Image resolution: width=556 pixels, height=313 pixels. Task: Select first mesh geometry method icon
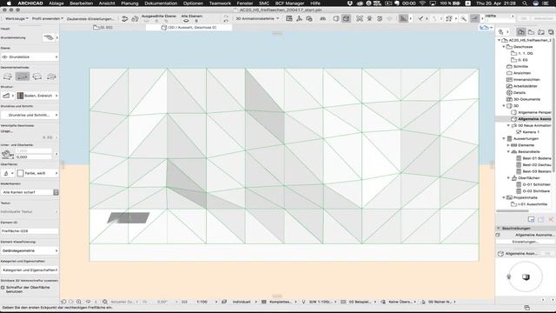[8, 77]
